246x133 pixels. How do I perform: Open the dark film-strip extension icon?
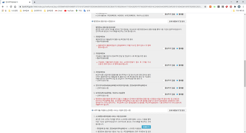pyautogui.click(x=219, y=7)
